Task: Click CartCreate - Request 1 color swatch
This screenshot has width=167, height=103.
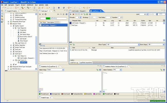Action: tap(71, 23)
